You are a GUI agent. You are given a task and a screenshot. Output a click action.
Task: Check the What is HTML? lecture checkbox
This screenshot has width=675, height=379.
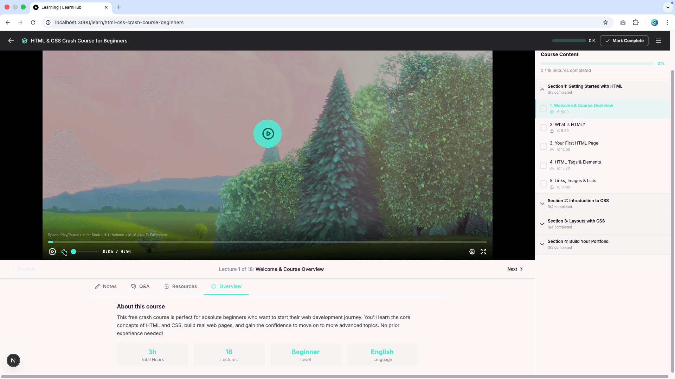pos(544,128)
